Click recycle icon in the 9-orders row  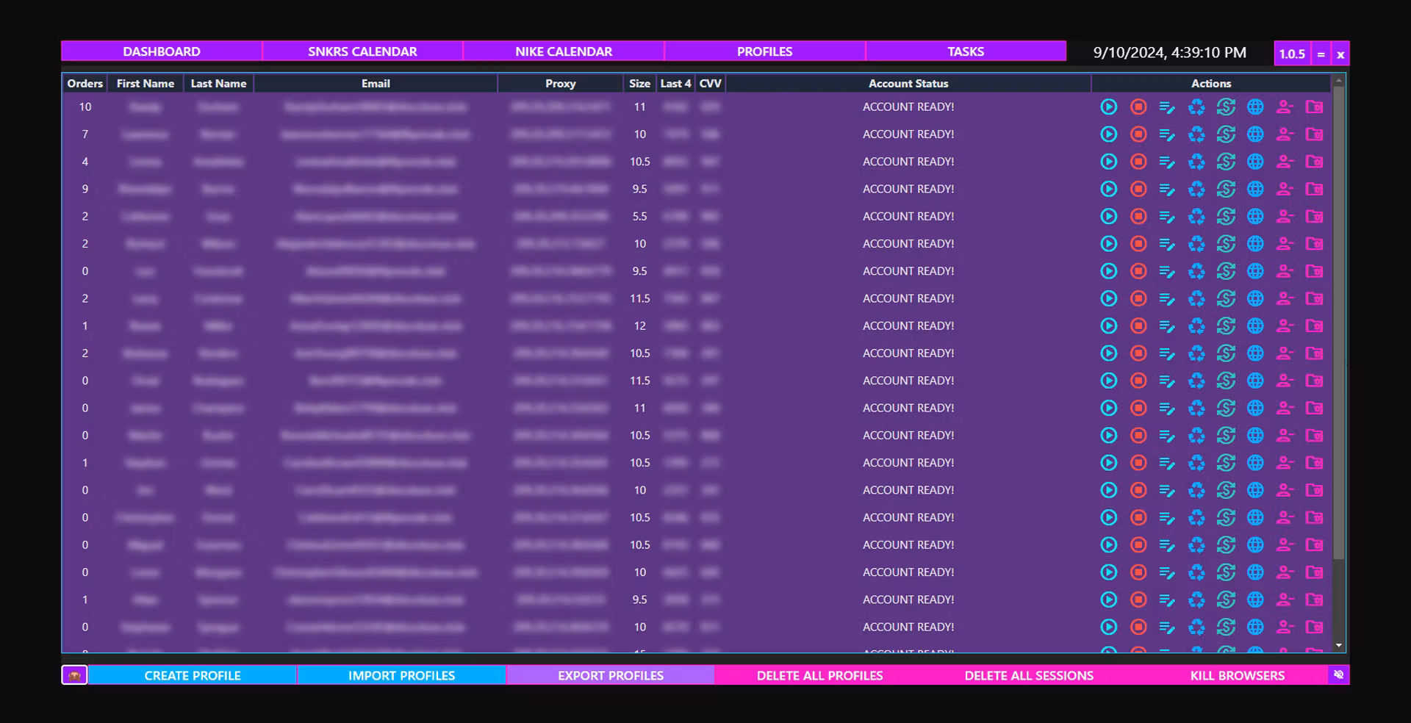click(x=1196, y=190)
